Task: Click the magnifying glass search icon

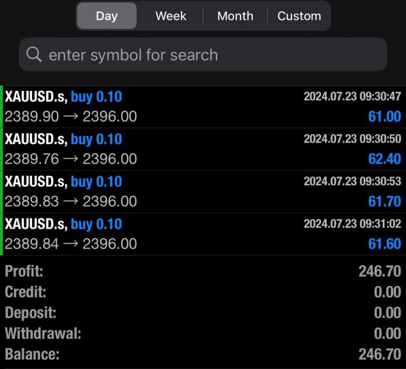Action: tap(34, 55)
